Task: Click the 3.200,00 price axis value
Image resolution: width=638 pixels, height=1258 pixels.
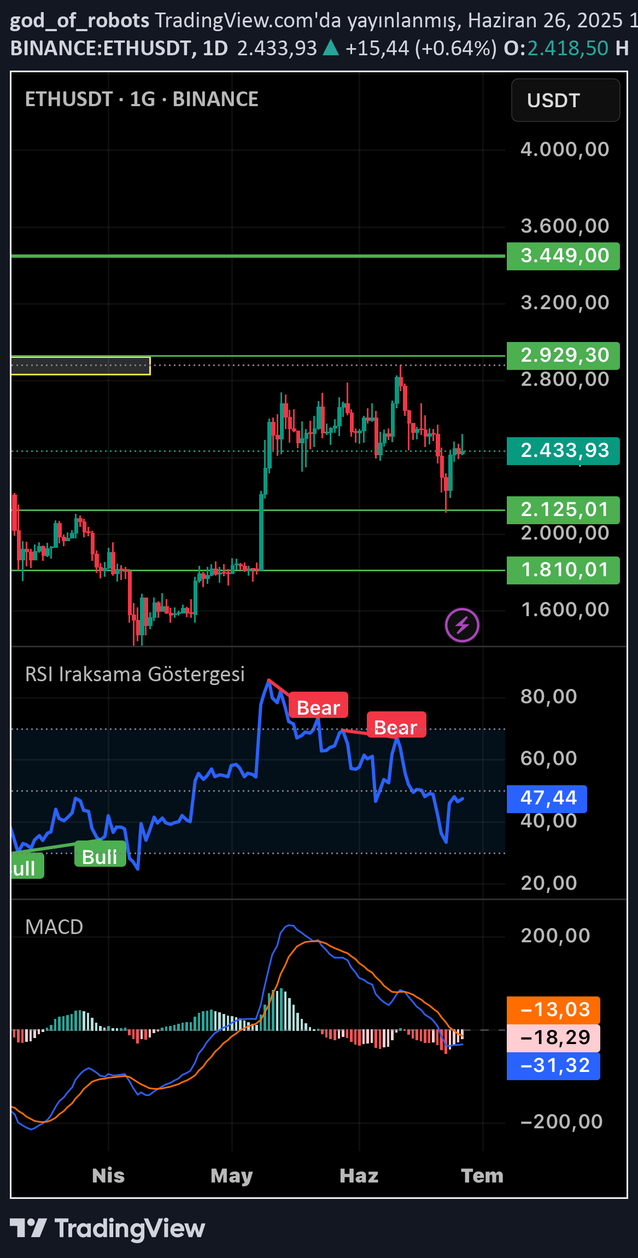Action: tap(565, 303)
